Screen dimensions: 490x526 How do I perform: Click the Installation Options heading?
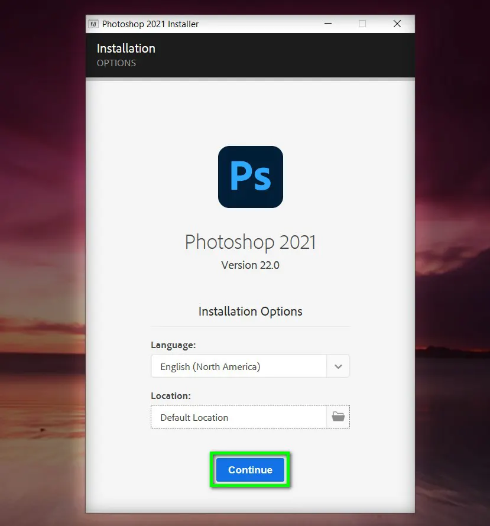click(250, 311)
